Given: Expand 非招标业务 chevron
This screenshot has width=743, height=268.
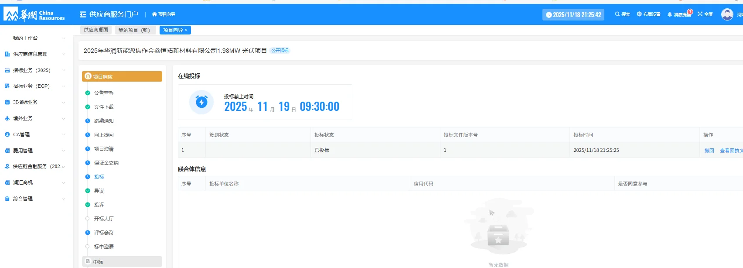Looking at the screenshot, I should (x=64, y=102).
